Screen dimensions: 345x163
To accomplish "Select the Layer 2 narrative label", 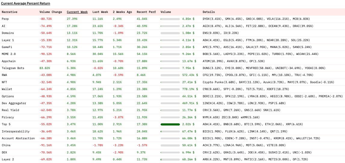I will pos(8,159).
